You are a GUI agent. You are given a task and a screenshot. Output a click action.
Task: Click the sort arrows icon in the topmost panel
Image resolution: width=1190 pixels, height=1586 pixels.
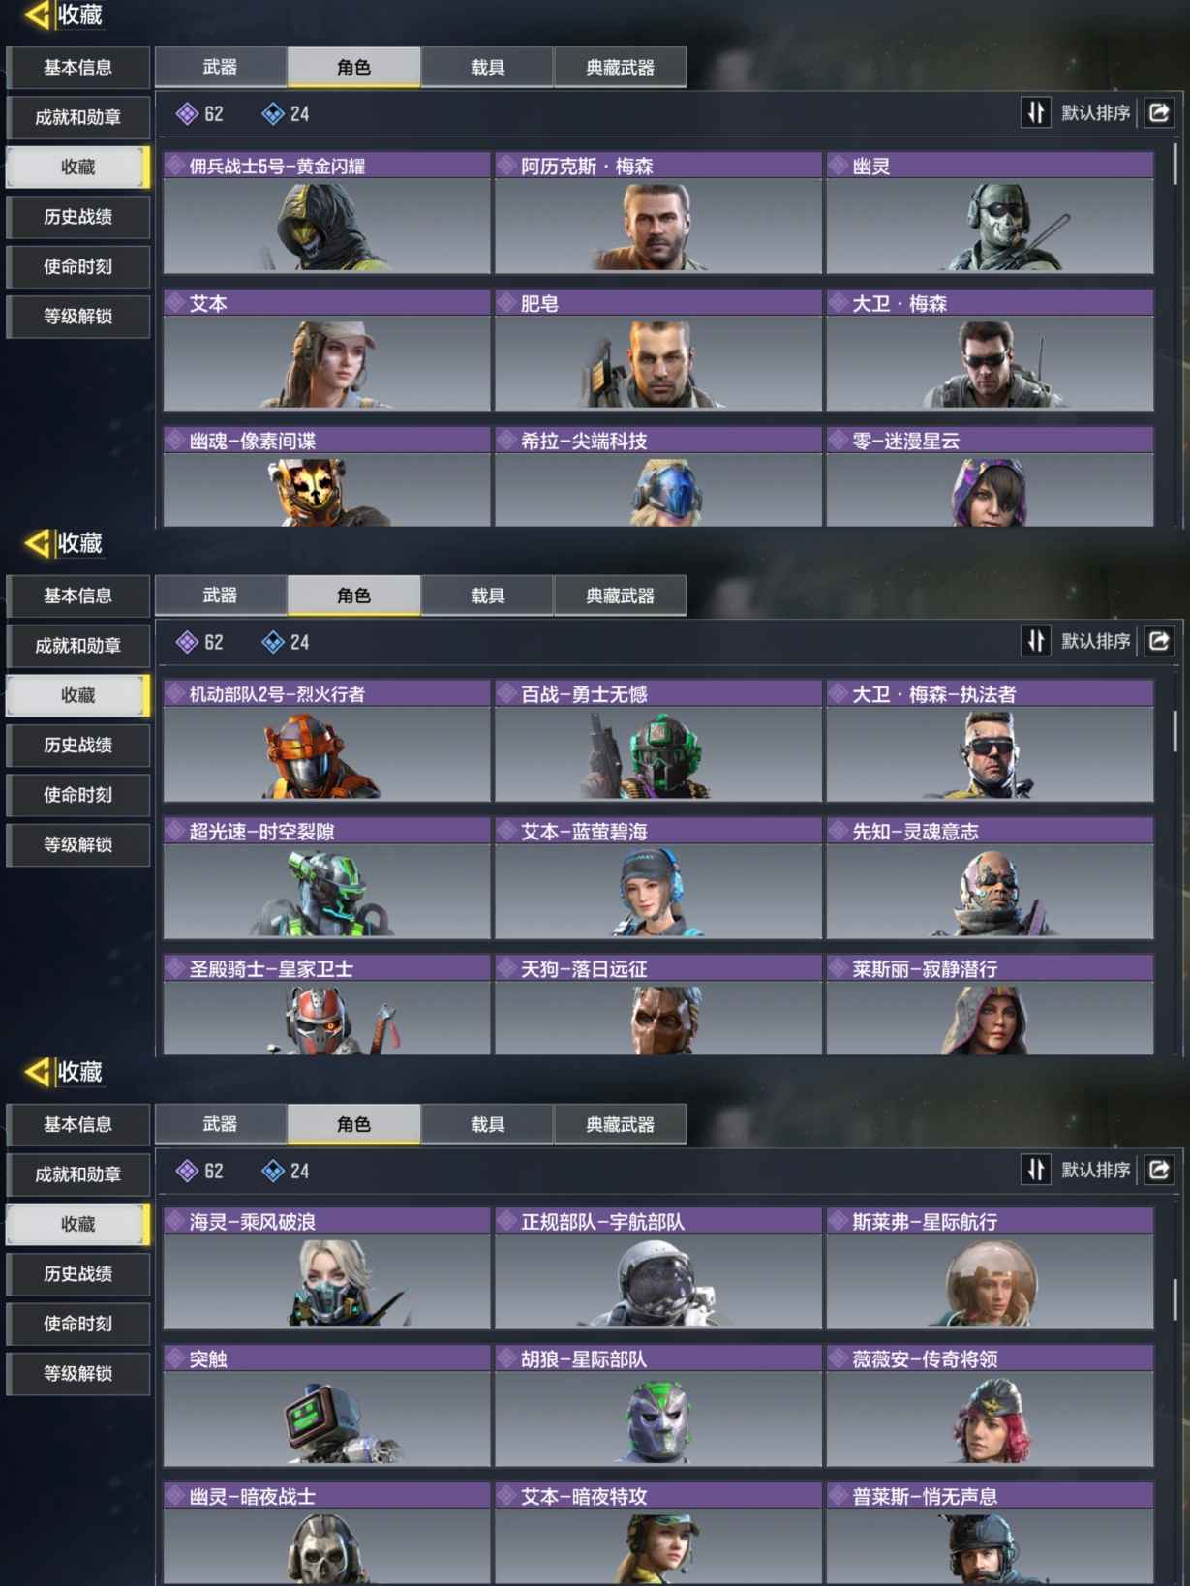(1036, 113)
